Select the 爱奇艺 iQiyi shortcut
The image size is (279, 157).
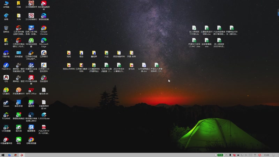[31, 103]
